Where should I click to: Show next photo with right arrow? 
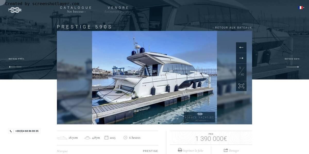pyautogui.click(x=241, y=58)
